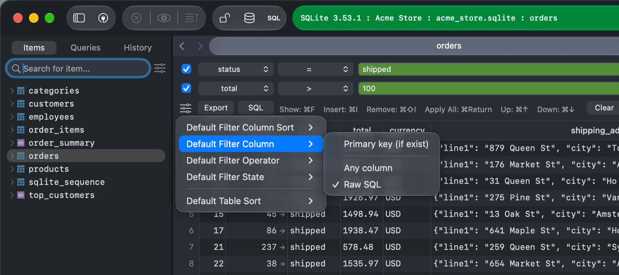
Task: Click the Export button
Action: [x=216, y=108]
